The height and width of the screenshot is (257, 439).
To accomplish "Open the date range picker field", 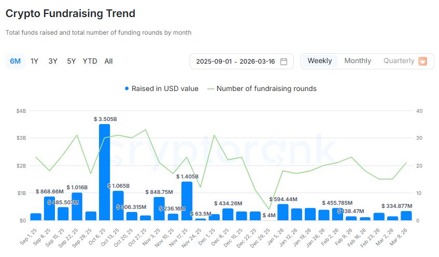I will tap(236, 62).
